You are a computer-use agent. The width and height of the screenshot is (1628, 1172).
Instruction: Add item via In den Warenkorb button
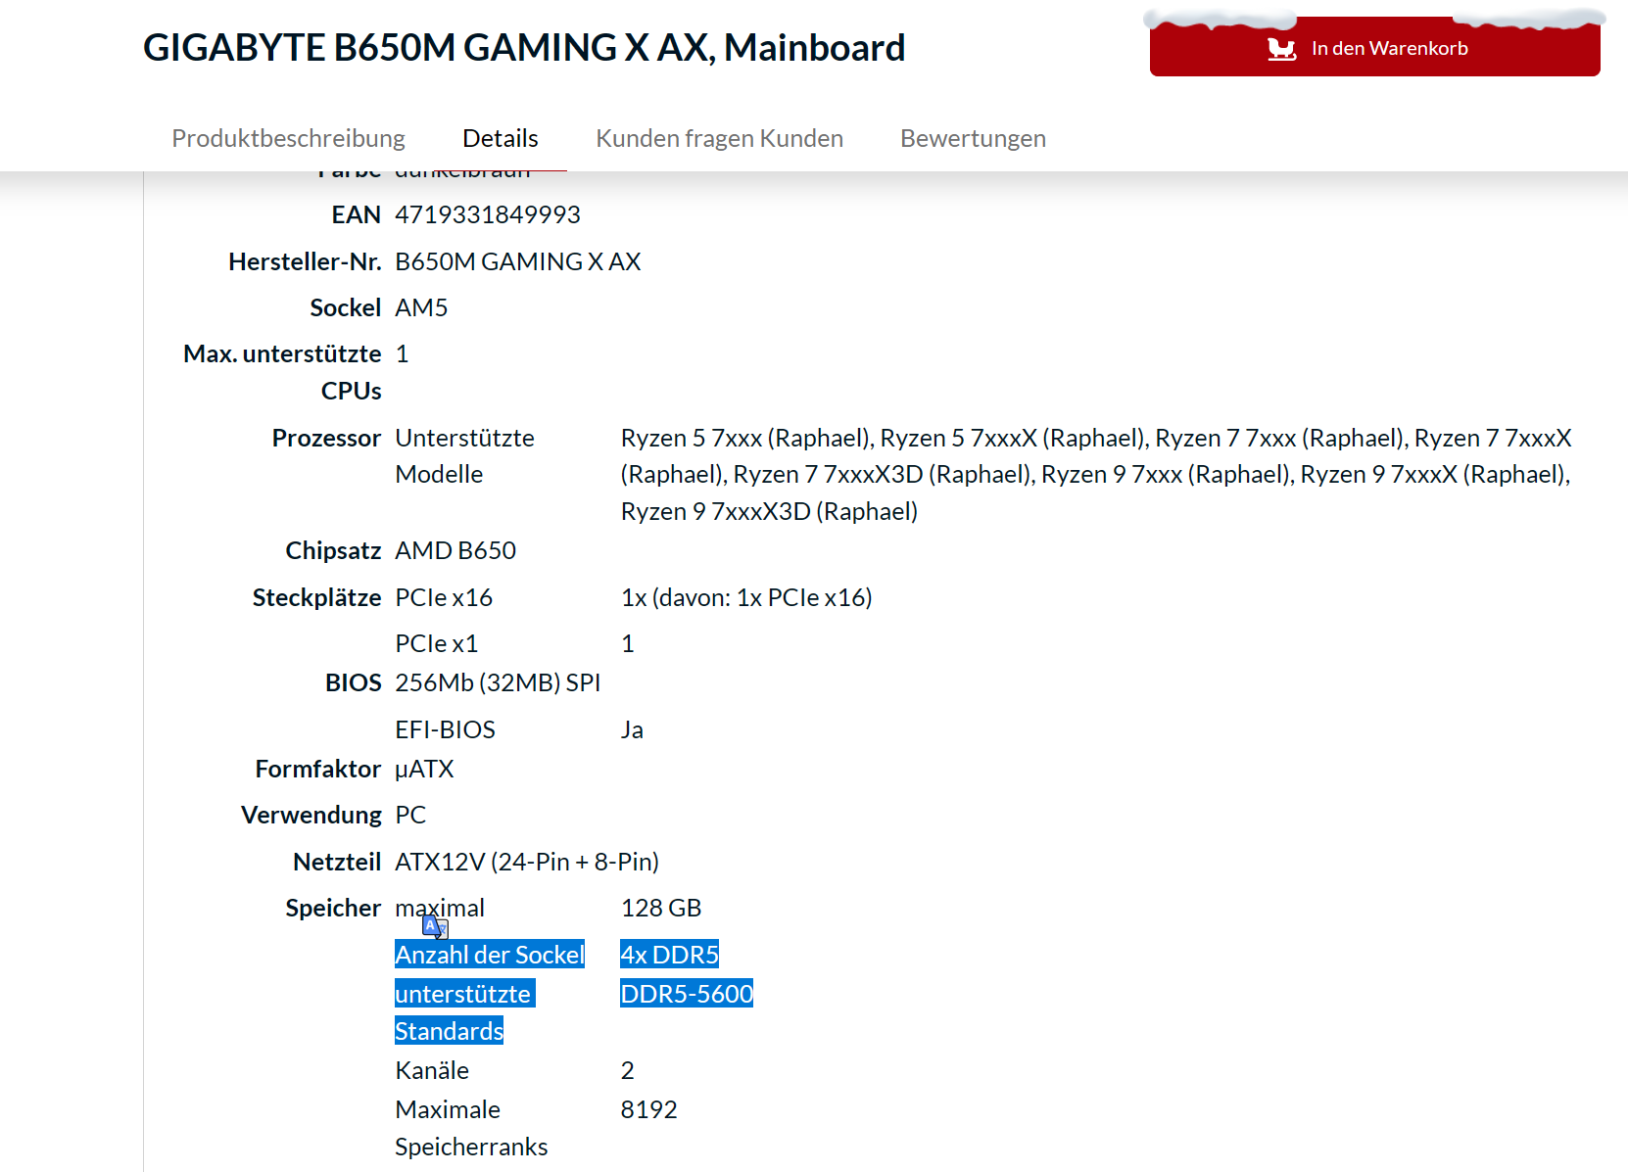[1374, 46]
